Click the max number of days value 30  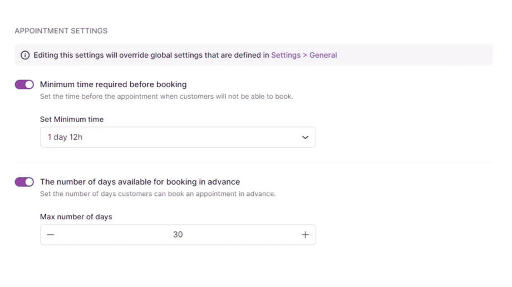pyautogui.click(x=178, y=235)
